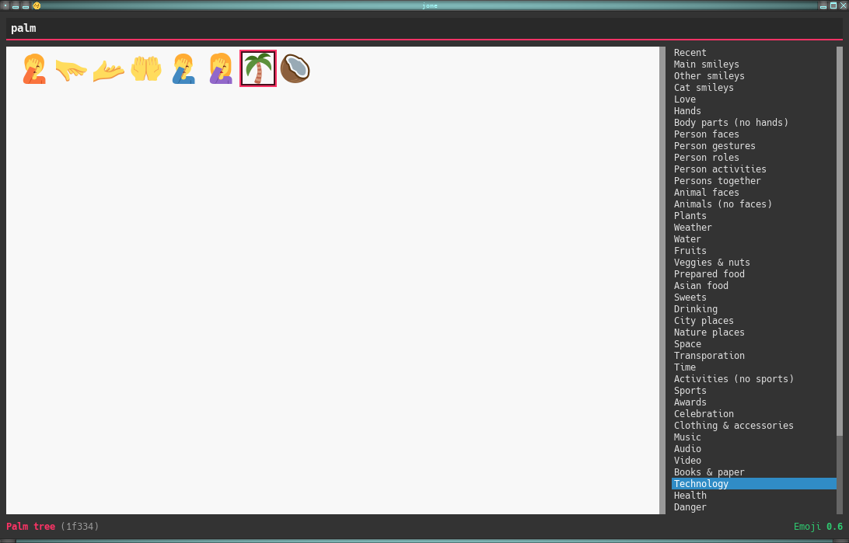Select Body parts (no hands) category

point(753,122)
